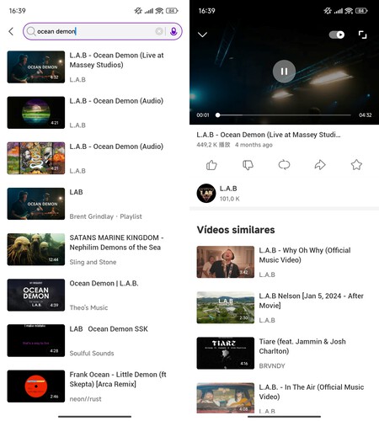Open thumbnail of SATANS MARINE KINGDOM video
379x421 pixels.
(36, 249)
